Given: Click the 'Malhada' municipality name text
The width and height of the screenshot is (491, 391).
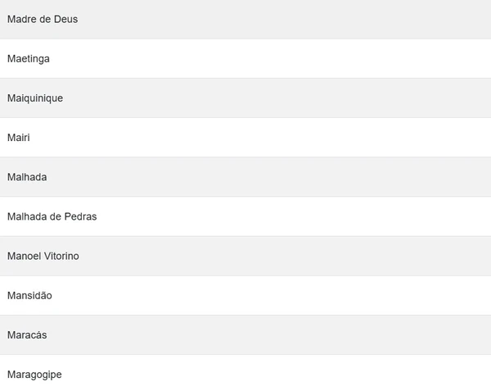Looking at the screenshot, I should click(x=27, y=177).
